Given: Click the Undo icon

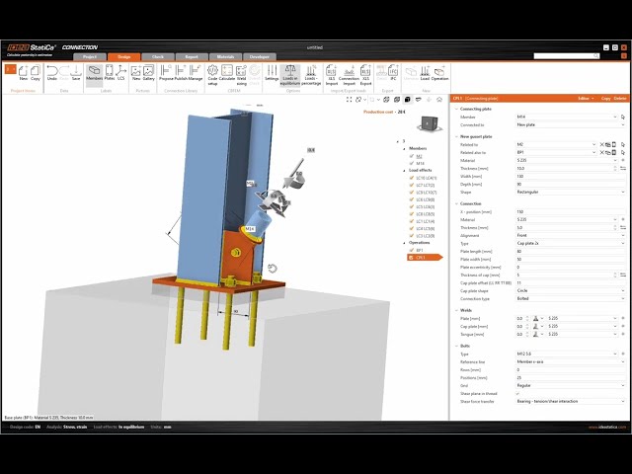Looking at the screenshot, I should [x=52, y=73].
